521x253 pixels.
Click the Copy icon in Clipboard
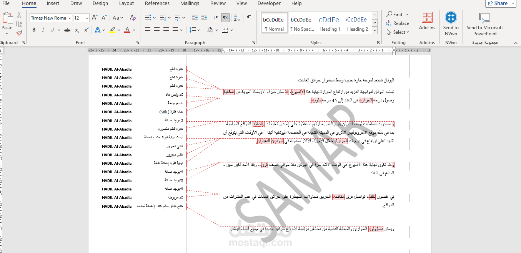(19, 24)
